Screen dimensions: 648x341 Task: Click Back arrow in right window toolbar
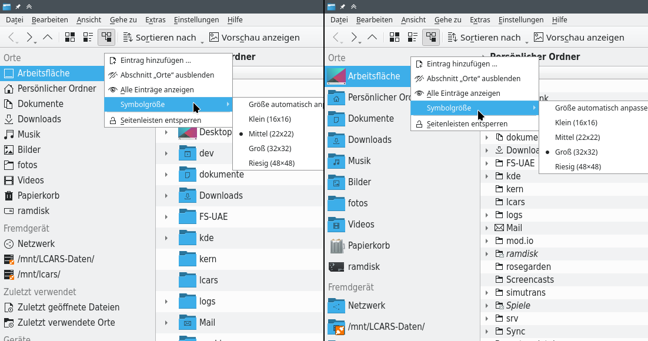coord(337,38)
